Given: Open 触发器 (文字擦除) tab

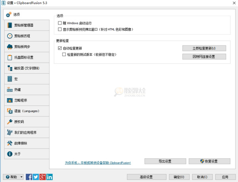Looking at the screenshot, I should [27, 68].
